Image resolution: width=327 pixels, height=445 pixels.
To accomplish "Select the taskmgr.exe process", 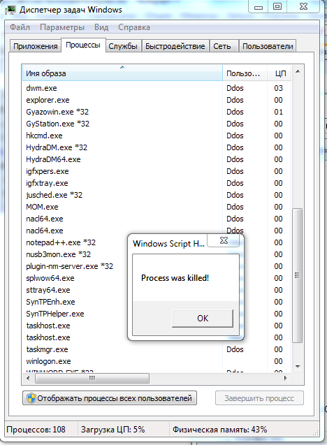I will click(x=157, y=349).
